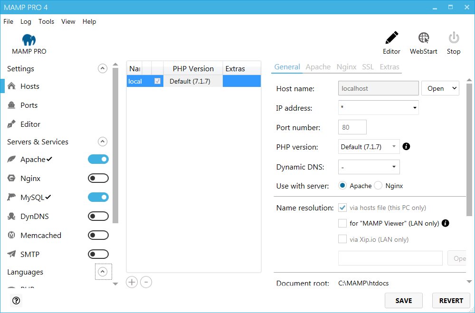Click info icon next to PHP version
Viewport: 475px width, 313px height.
coord(406,147)
